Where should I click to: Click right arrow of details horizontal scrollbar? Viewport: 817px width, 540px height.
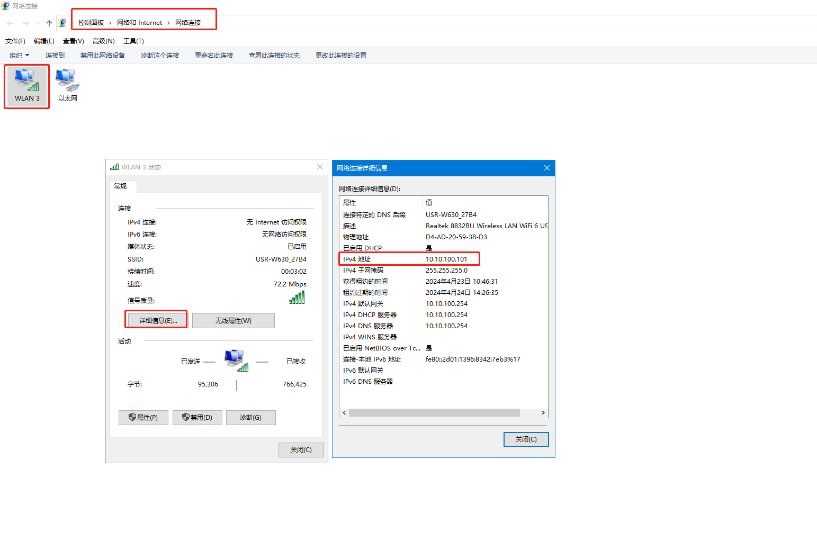click(x=543, y=413)
